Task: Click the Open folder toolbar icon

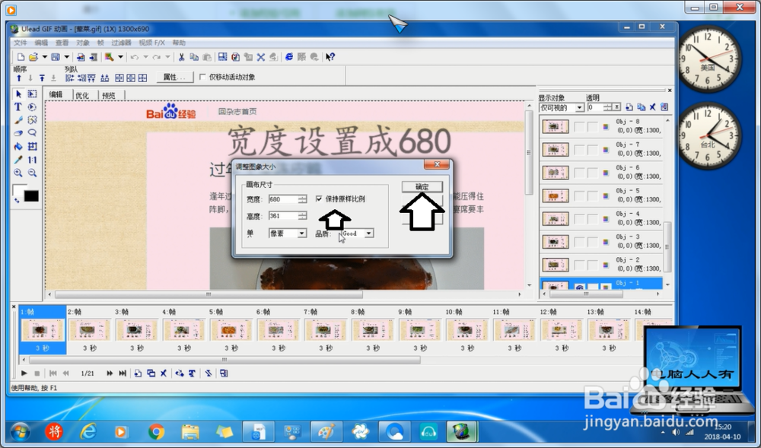Action: [33, 57]
